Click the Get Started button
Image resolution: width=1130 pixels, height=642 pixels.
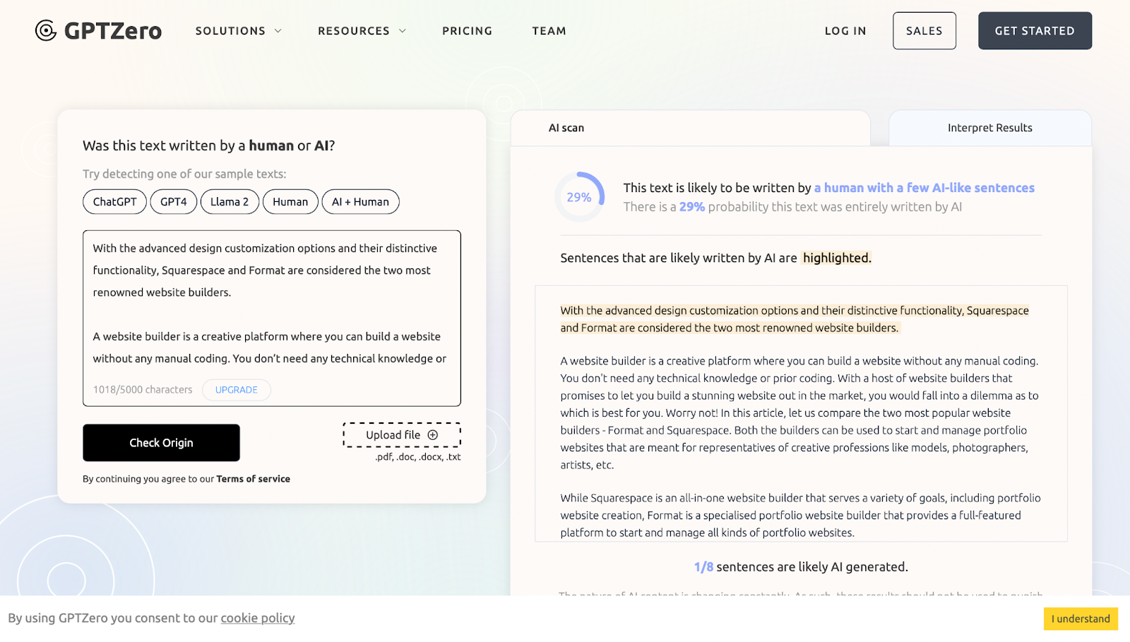[x=1035, y=30]
